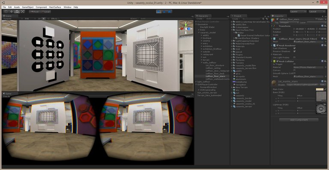
Task: Click the Textures folder icon
Action: (x=234, y=60)
